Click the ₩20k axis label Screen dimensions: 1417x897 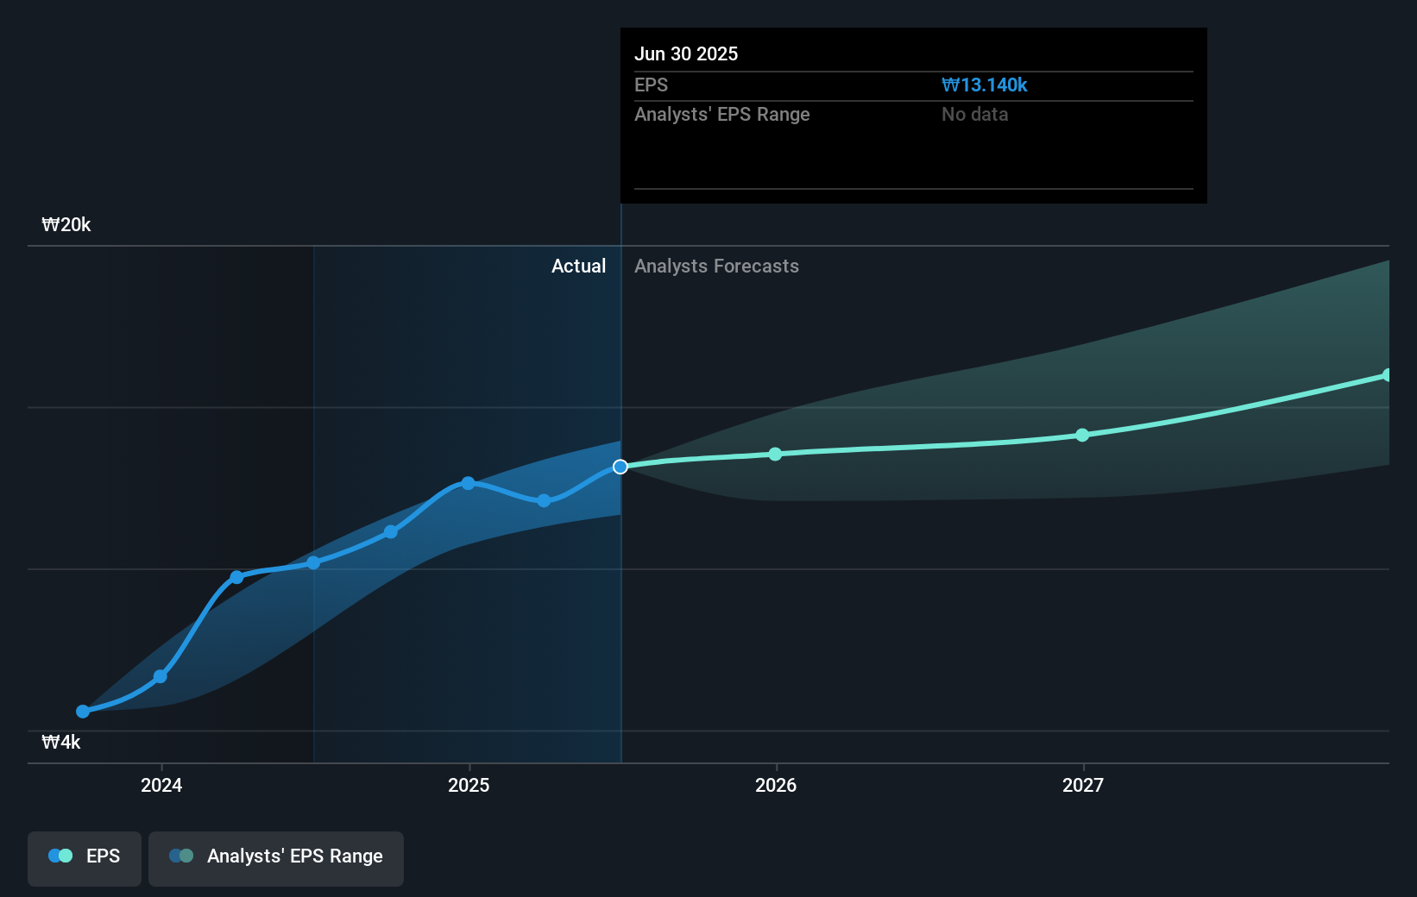point(66,224)
